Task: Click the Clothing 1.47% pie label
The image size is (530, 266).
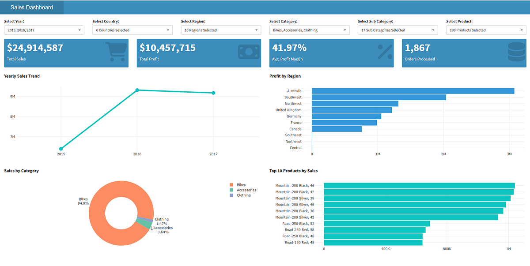Action: pyautogui.click(x=162, y=221)
